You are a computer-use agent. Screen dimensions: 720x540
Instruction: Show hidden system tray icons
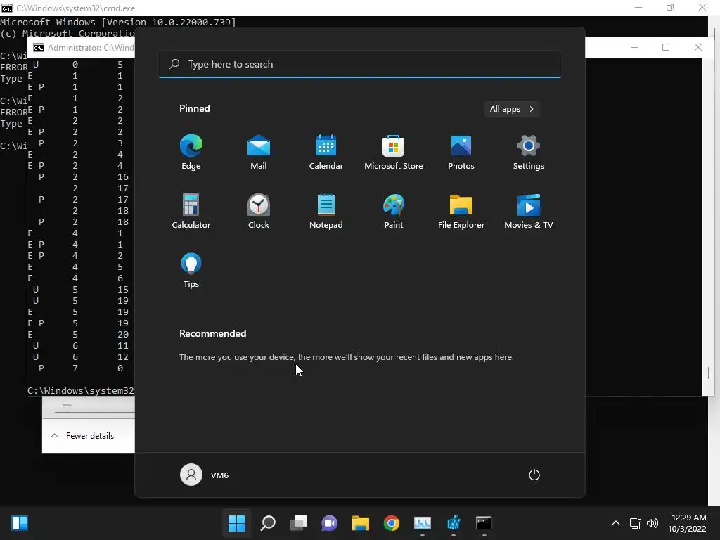click(616, 523)
